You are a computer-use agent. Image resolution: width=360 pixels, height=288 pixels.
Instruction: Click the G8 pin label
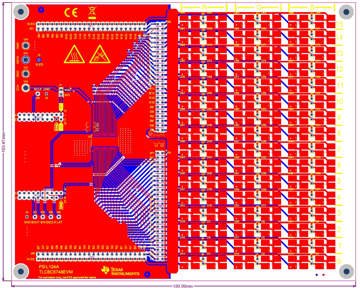pos(152,125)
